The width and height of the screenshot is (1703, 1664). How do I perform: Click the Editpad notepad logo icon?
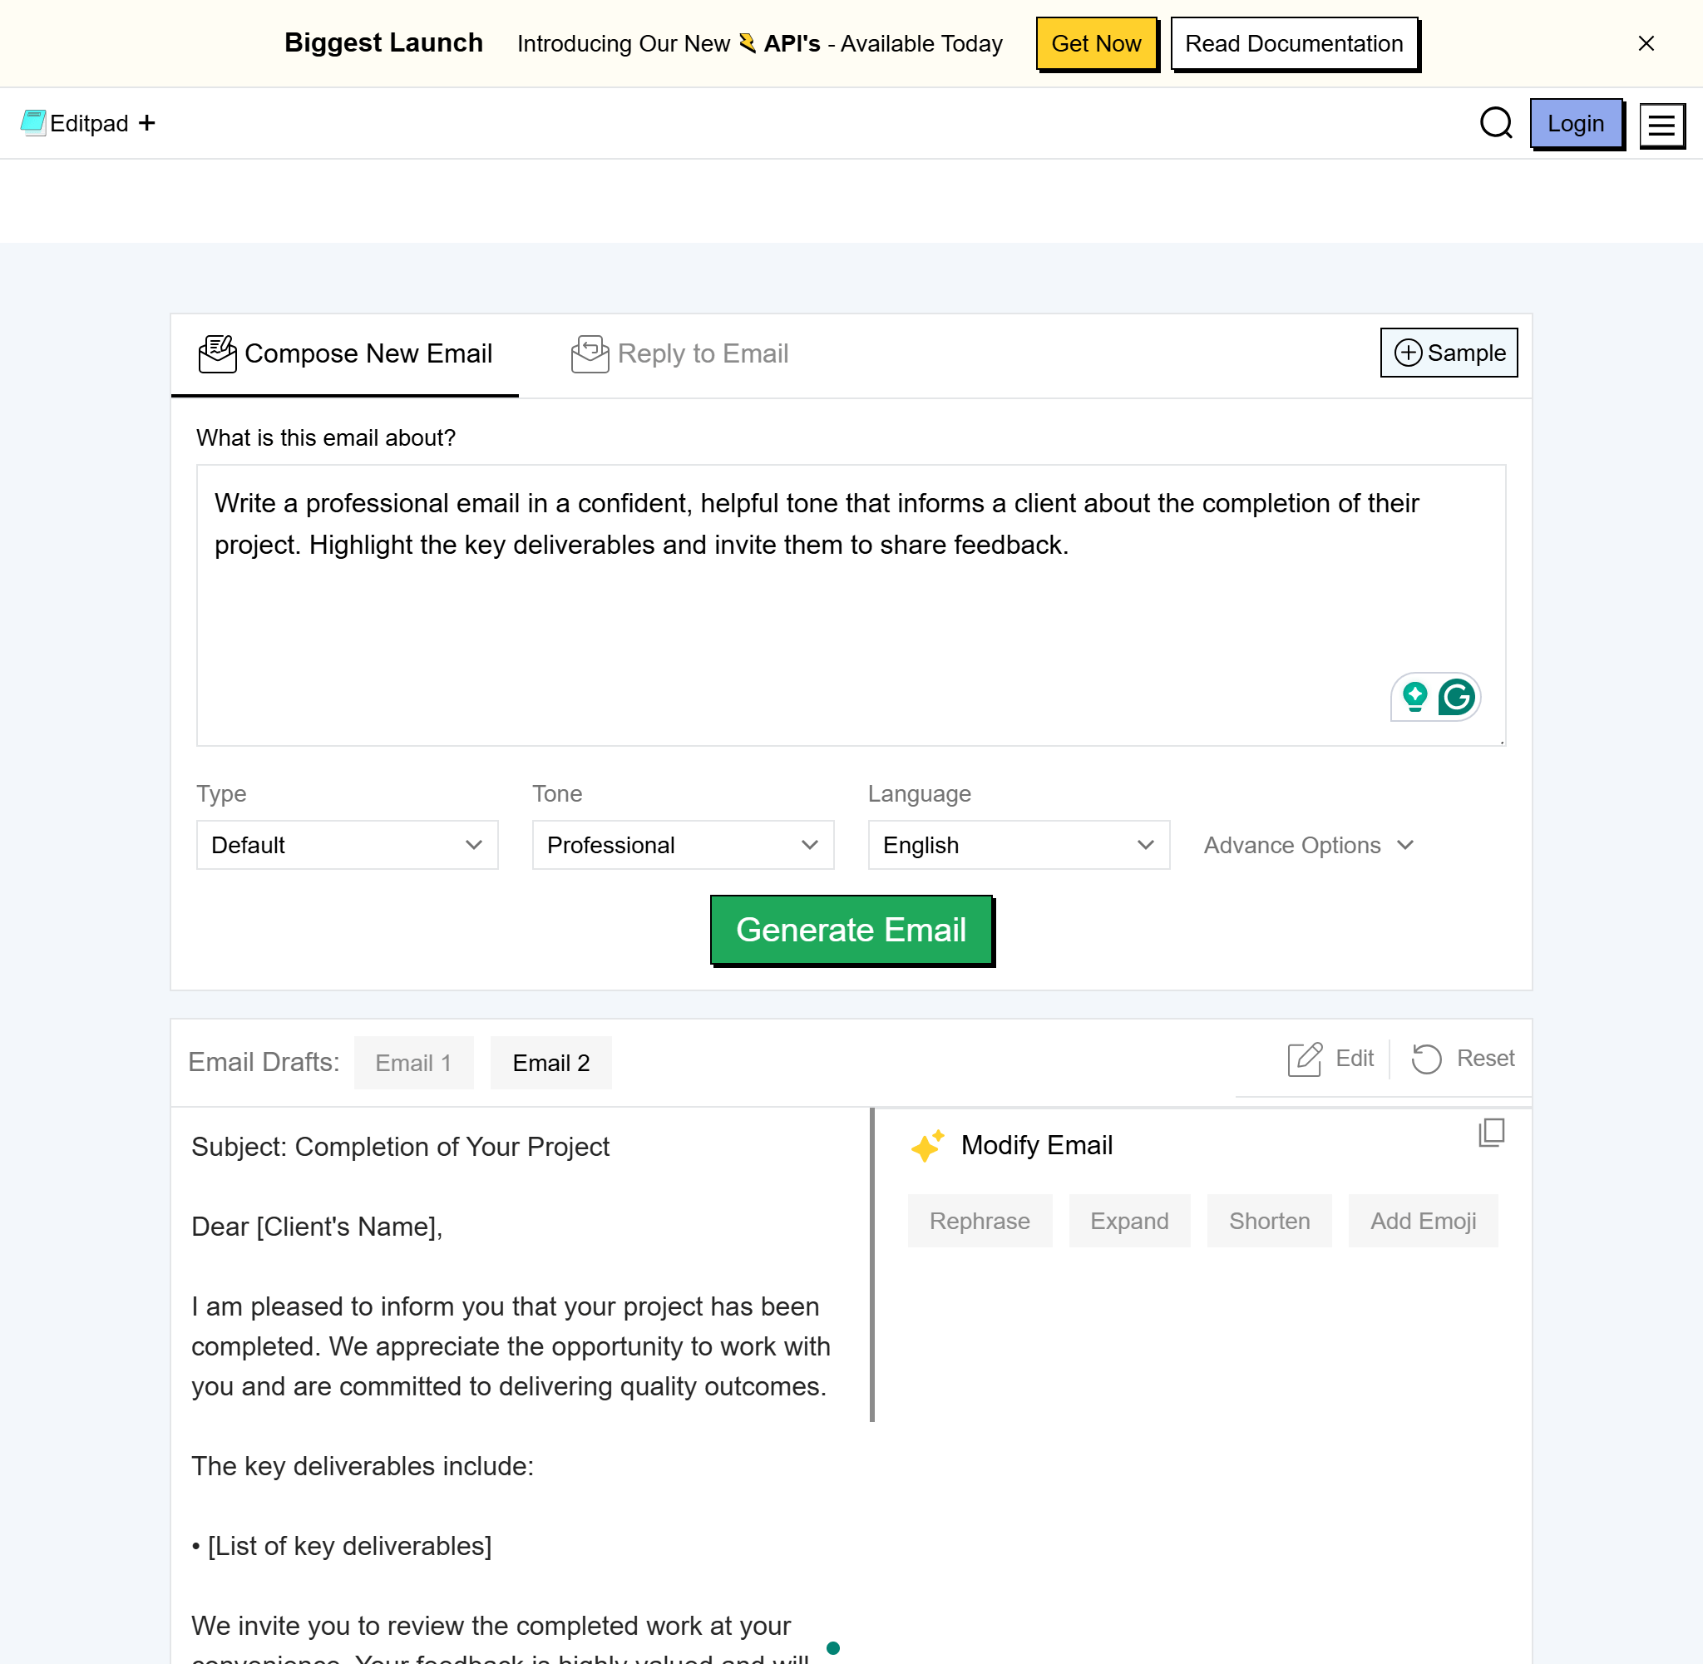click(x=33, y=123)
